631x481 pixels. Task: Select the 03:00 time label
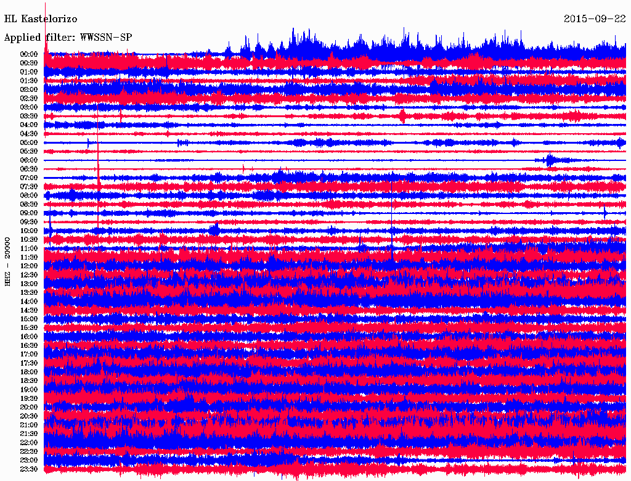[x=29, y=107]
